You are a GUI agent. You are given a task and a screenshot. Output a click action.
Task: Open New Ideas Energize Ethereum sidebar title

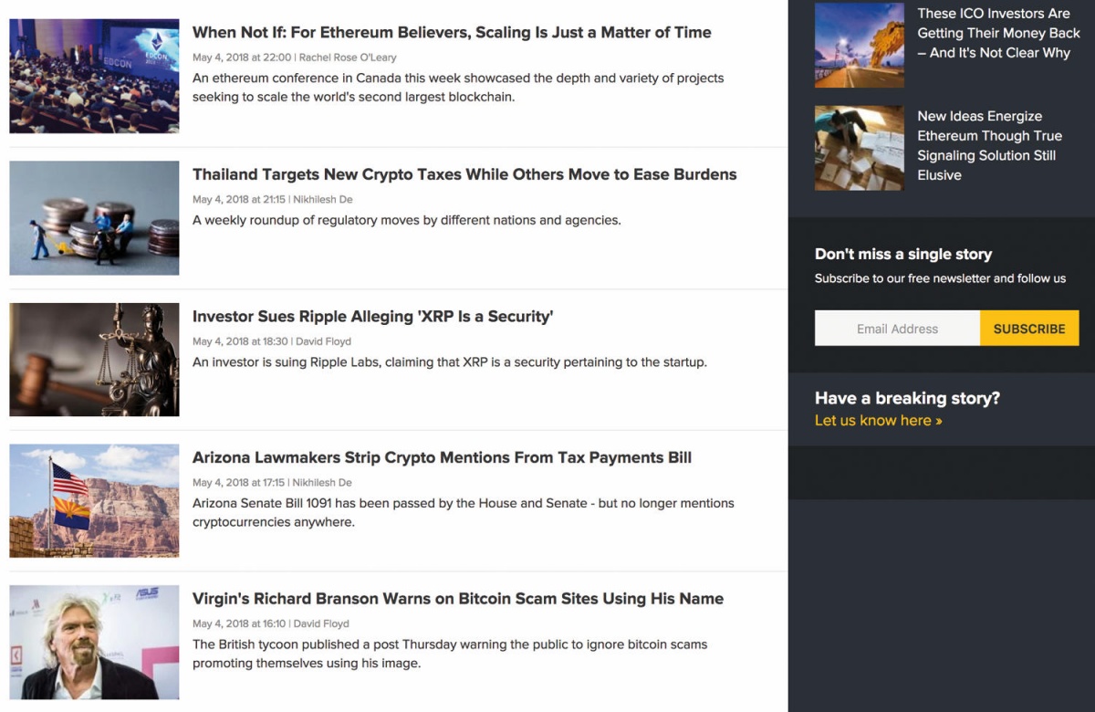point(990,145)
